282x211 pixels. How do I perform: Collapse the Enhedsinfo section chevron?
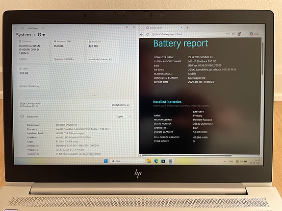(x=130, y=117)
